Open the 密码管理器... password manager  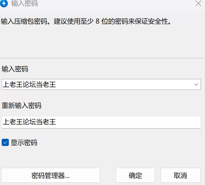pyautogui.click(x=51, y=175)
